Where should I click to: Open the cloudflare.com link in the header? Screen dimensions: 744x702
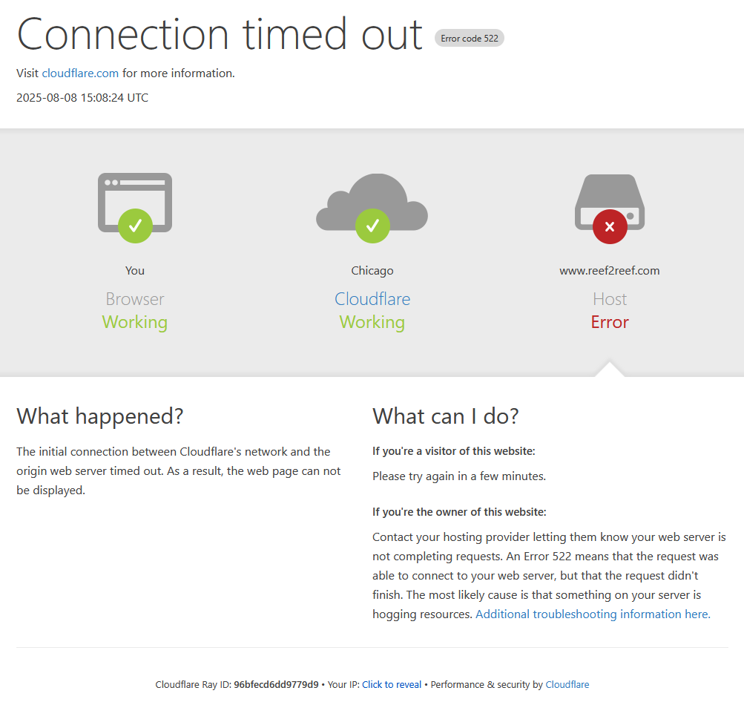pos(80,73)
